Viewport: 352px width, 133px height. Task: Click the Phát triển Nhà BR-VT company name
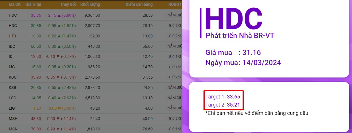240,36
